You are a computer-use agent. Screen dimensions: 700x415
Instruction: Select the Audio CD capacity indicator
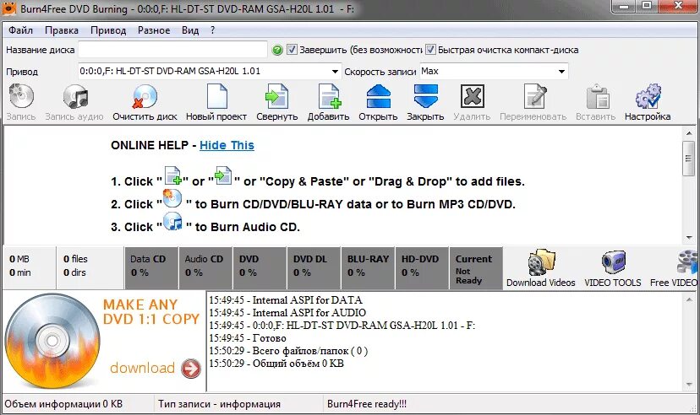pyautogui.click(x=205, y=268)
